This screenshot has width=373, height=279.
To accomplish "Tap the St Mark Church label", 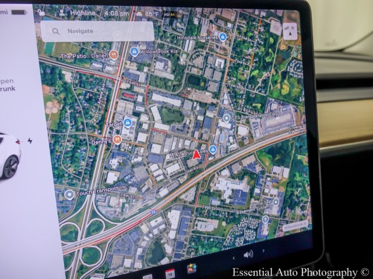I will (x=247, y=224).
